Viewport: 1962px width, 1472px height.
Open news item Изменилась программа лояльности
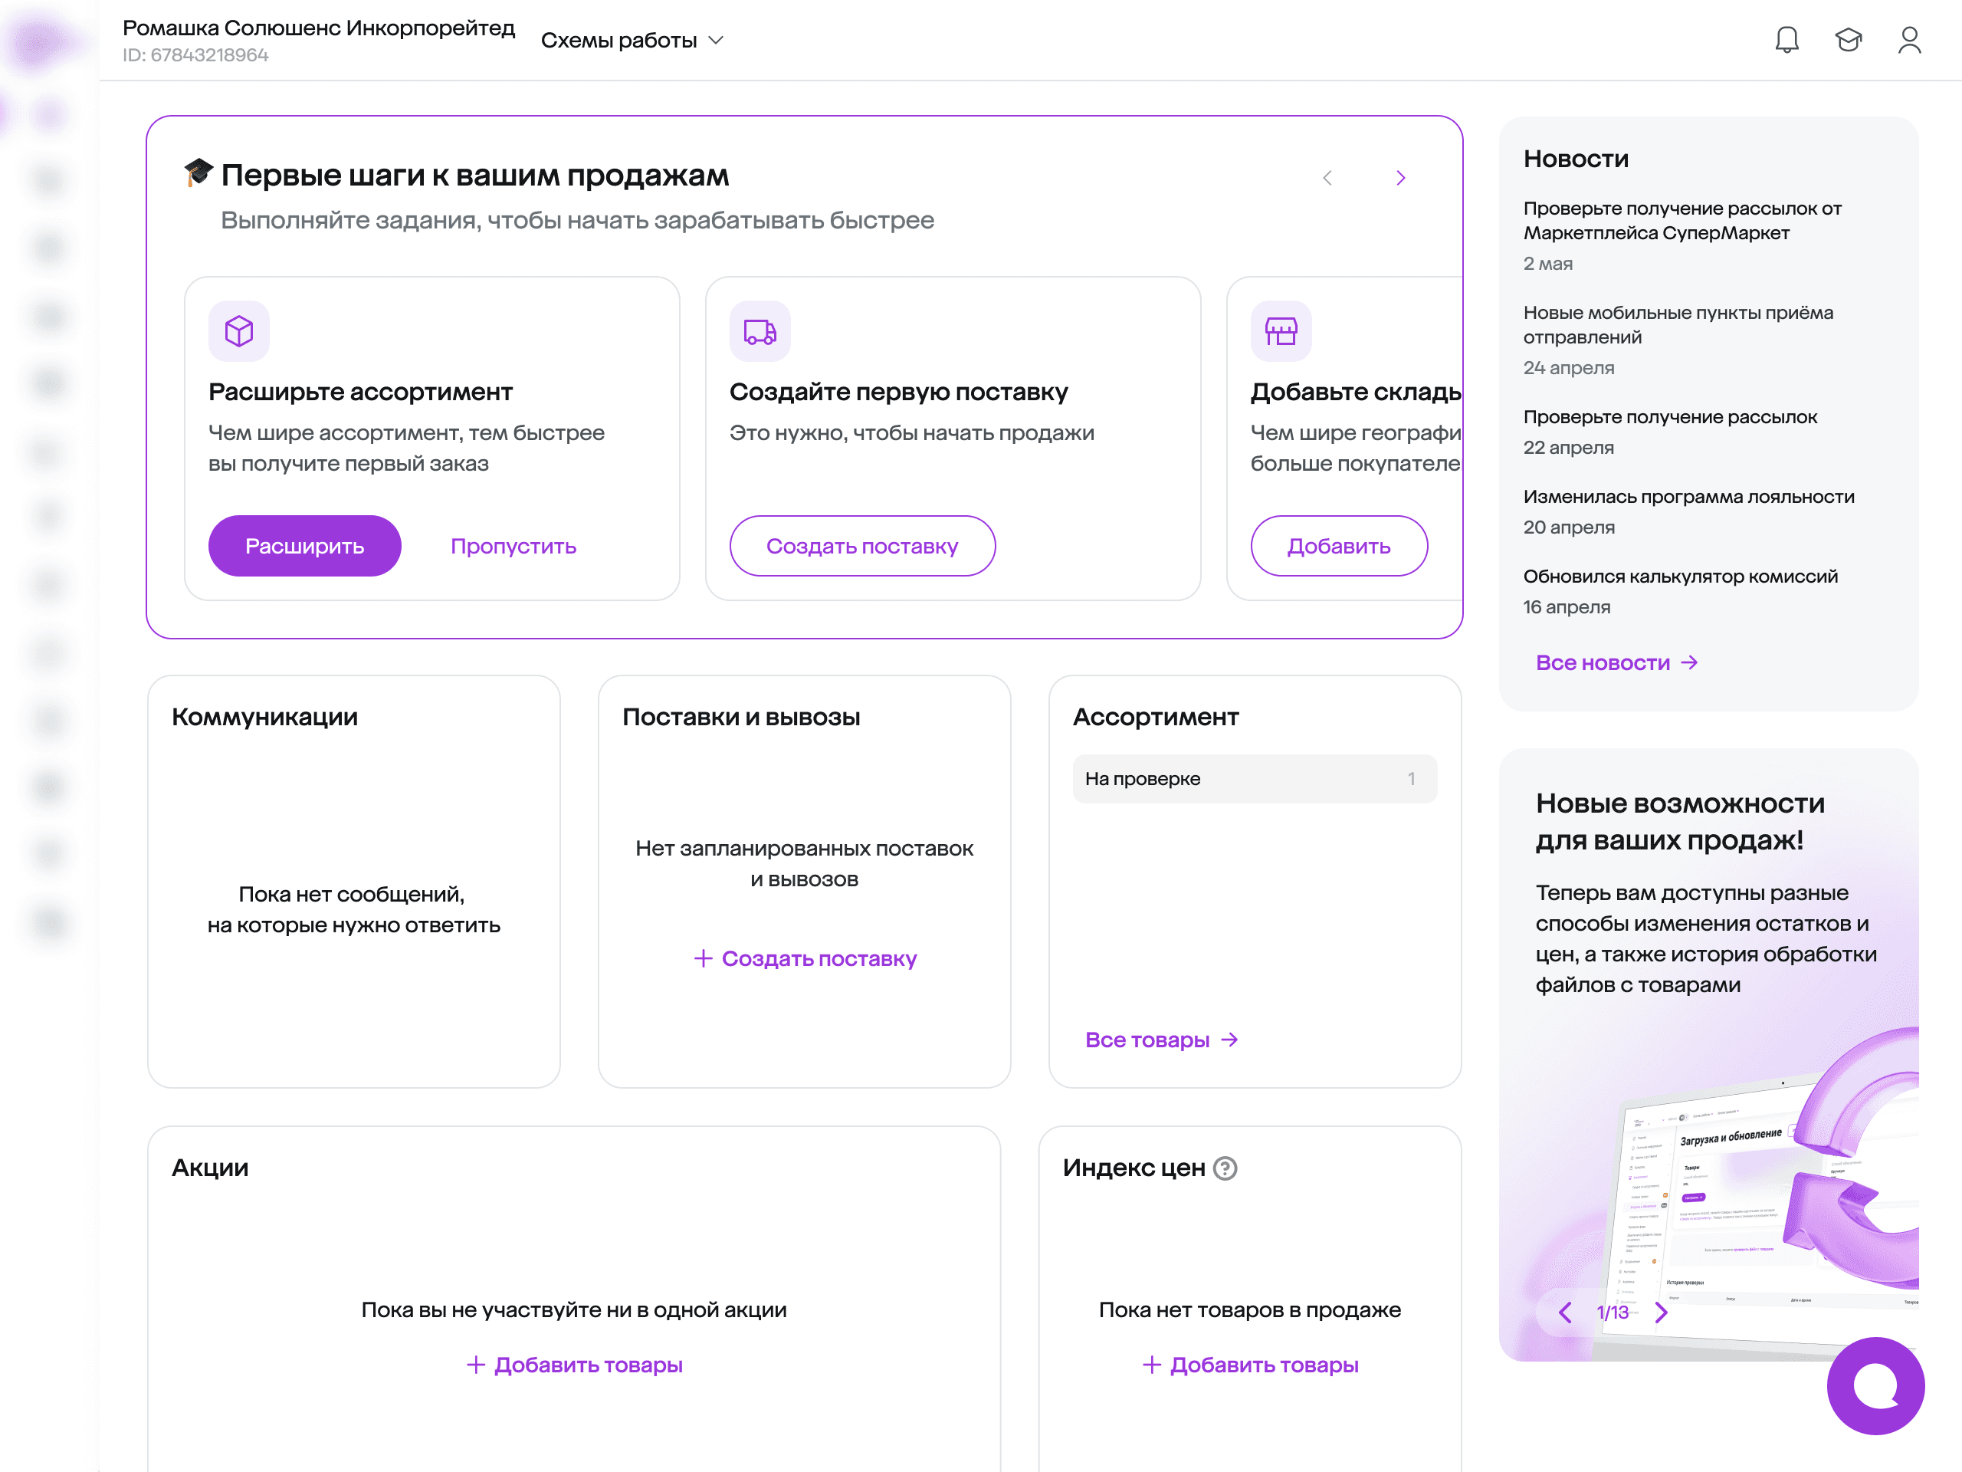[1688, 497]
